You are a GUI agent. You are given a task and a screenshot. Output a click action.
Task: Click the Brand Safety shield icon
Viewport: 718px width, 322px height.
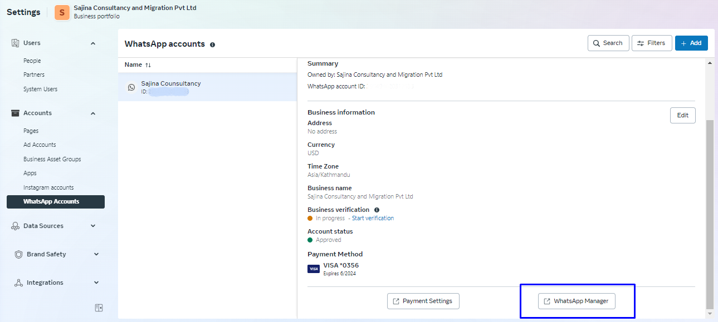click(19, 254)
